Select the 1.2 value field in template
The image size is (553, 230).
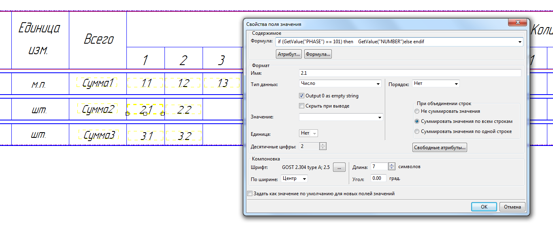183,83
